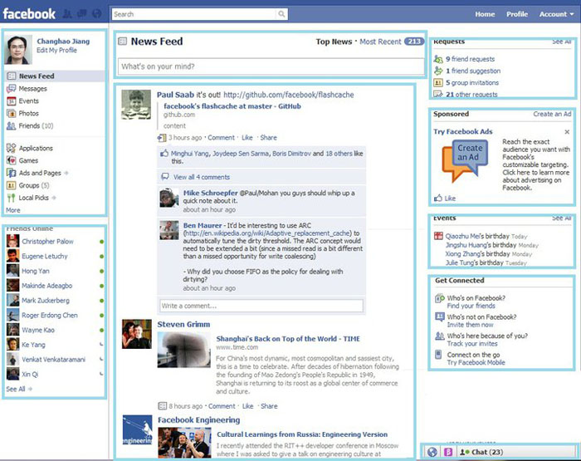Viewport: 581px width, 461px height.
Task: Click the What's on your mind field
Action: tap(271, 66)
